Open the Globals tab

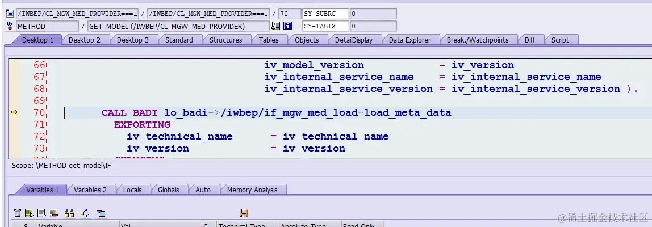coord(169,190)
